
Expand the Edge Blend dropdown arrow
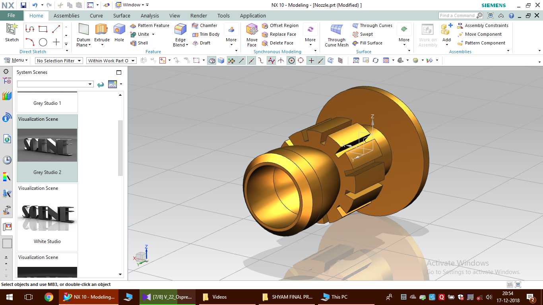[187, 45]
